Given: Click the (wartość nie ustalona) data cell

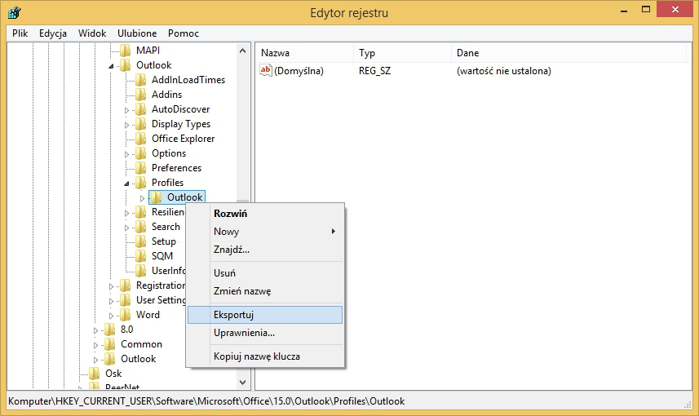Looking at the screenshot, I should click(504, 70).
